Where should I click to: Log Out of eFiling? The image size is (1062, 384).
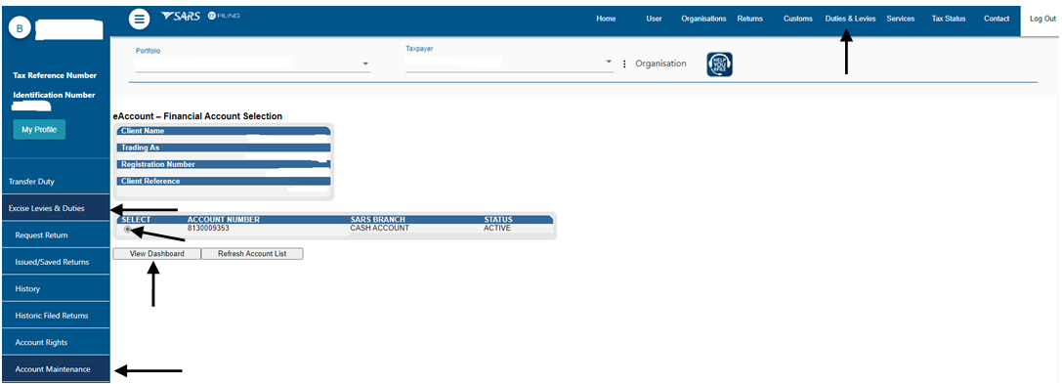1042,19
